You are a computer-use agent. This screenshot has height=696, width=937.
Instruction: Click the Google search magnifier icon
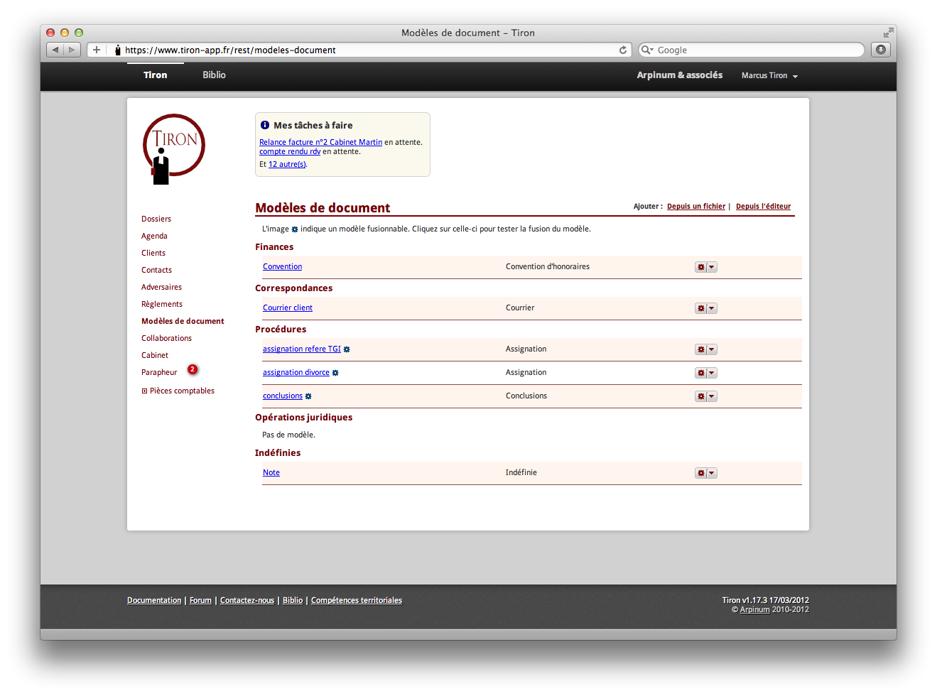point(646,50)
